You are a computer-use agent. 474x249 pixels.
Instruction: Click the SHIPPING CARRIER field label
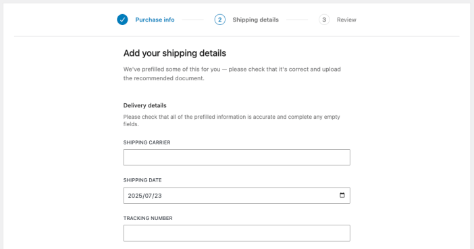[147, 142]
